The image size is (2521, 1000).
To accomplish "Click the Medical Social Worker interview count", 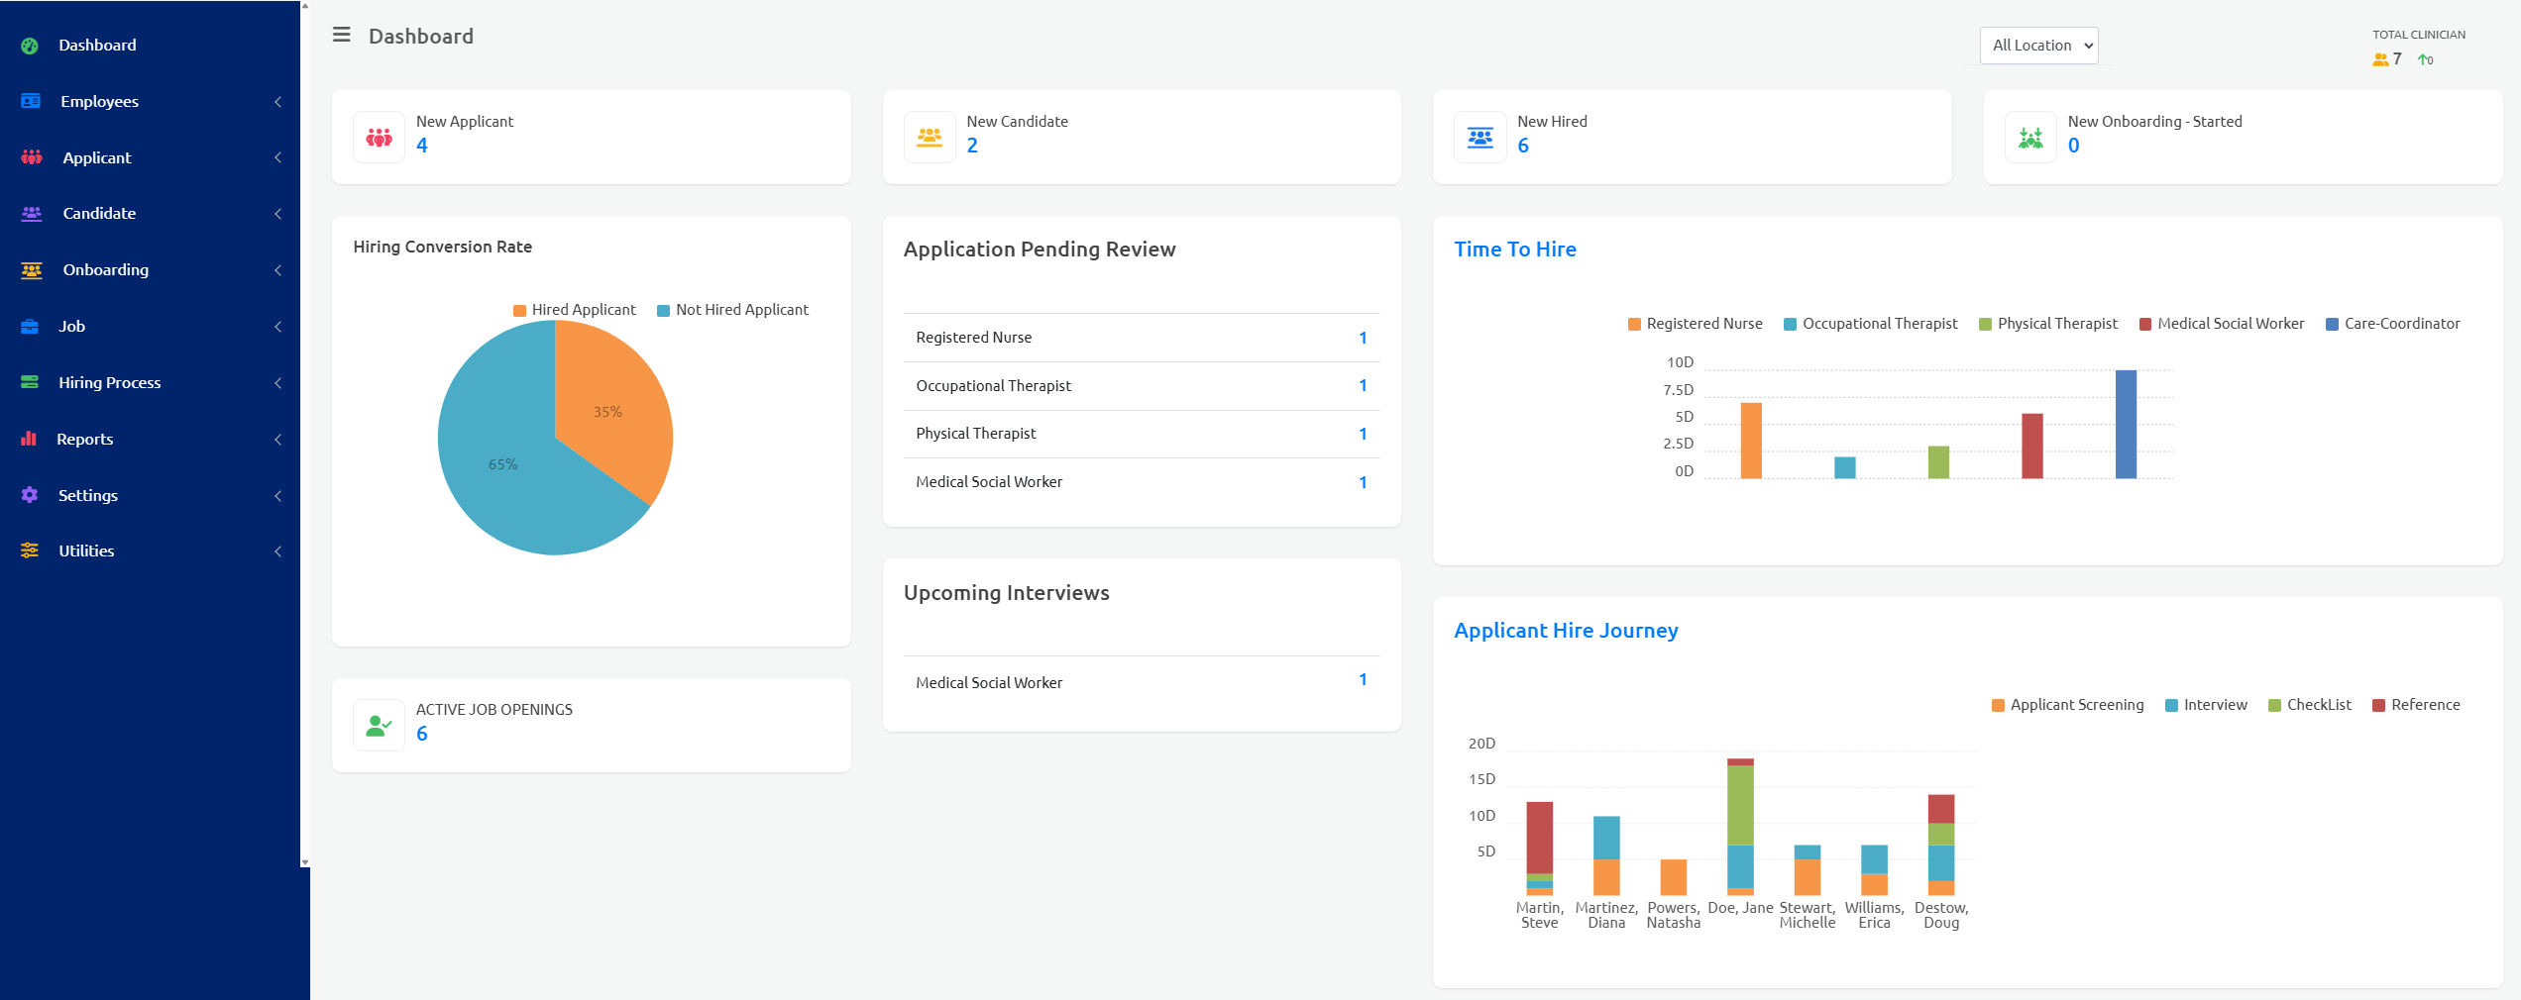I will [1364, 679].
